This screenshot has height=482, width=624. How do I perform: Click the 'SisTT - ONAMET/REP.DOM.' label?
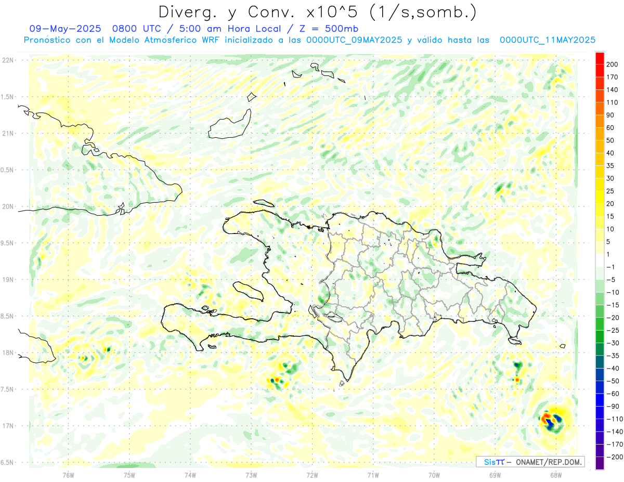click(x=529, y=462)
